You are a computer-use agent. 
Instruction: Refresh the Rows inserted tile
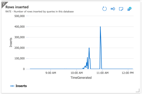[x=105, y=9]
